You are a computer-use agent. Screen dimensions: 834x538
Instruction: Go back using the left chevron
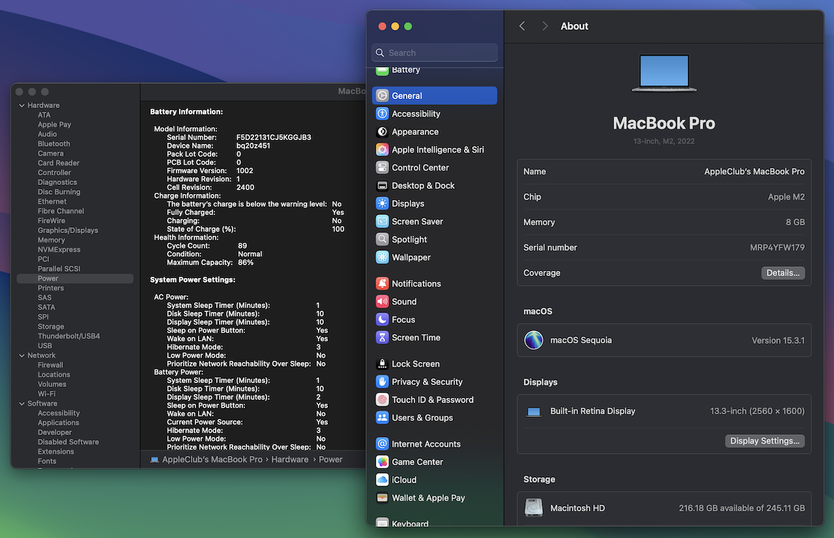coord(522,26)
